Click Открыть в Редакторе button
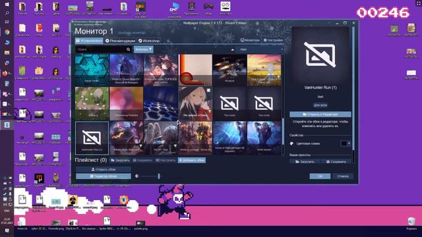The width and height of the screenshot is (422, 237). click(x=320, y=115)
